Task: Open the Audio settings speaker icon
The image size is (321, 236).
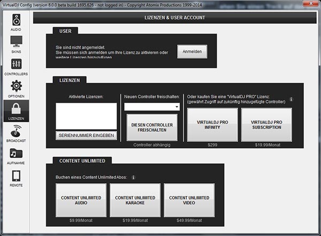Action: pyautogui.click(x=16, y=20)
